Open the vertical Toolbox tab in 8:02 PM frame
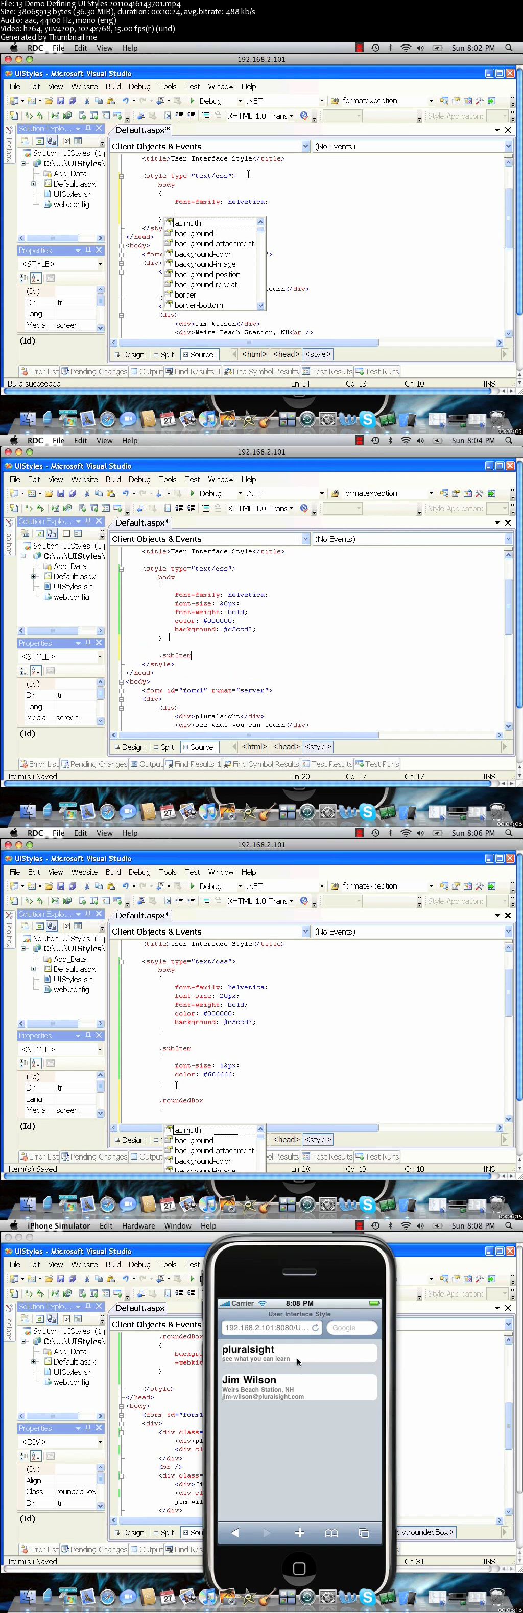 9,145
